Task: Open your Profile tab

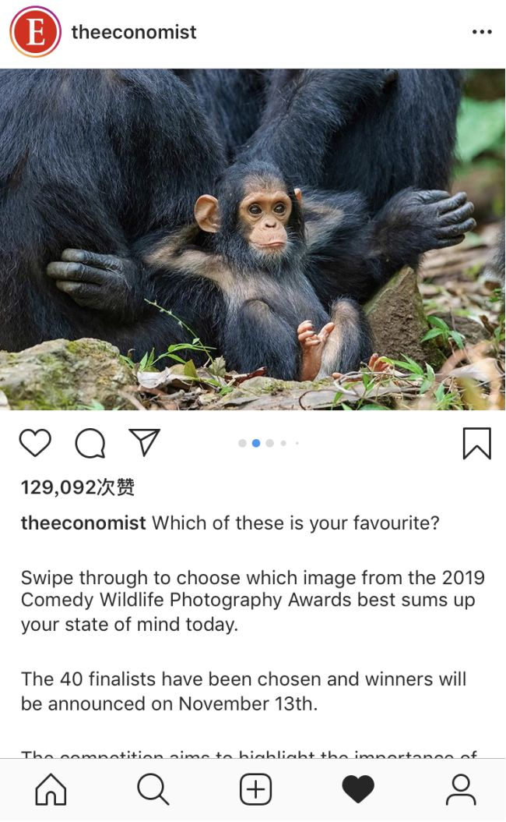Action: click(x=461, y=789)
